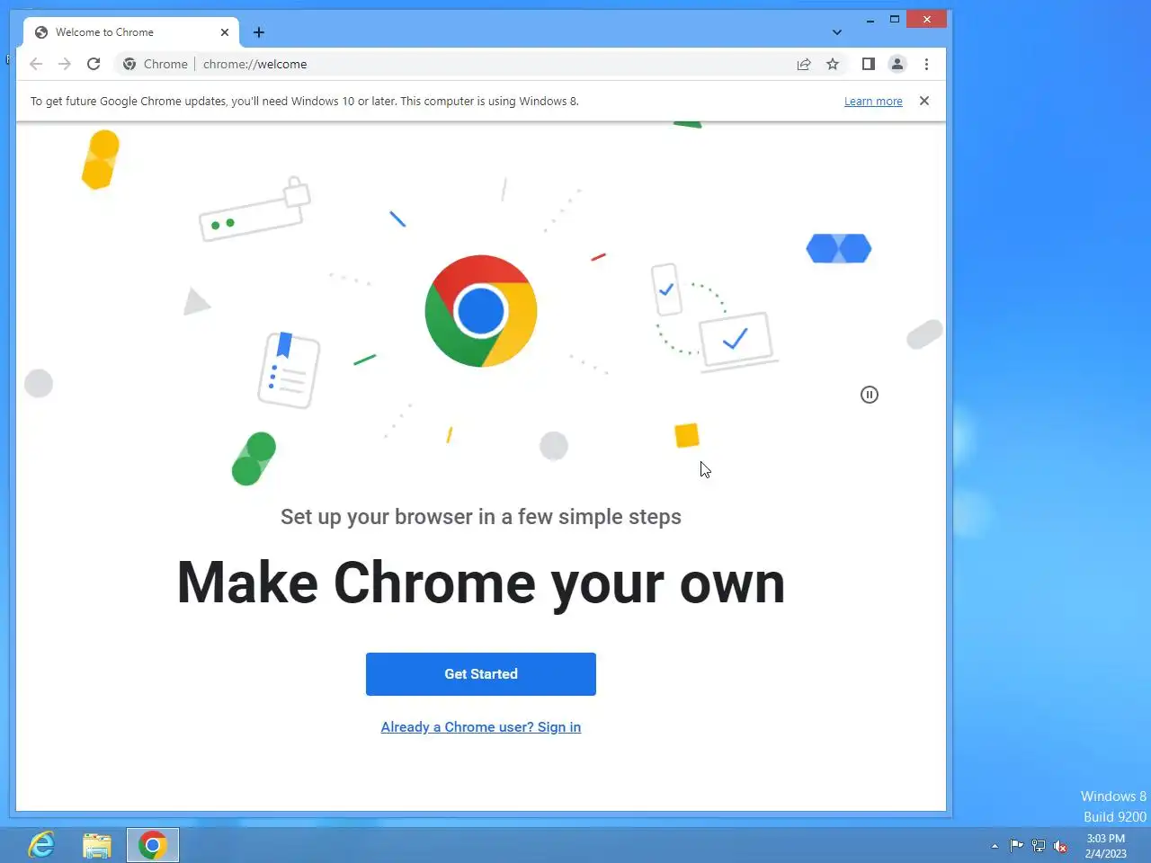Image resolution: width=1151 pixels, height=863 pixels.
Task: Click the 'Make Chrome your own' heading
Action: (x=481, y=583)
